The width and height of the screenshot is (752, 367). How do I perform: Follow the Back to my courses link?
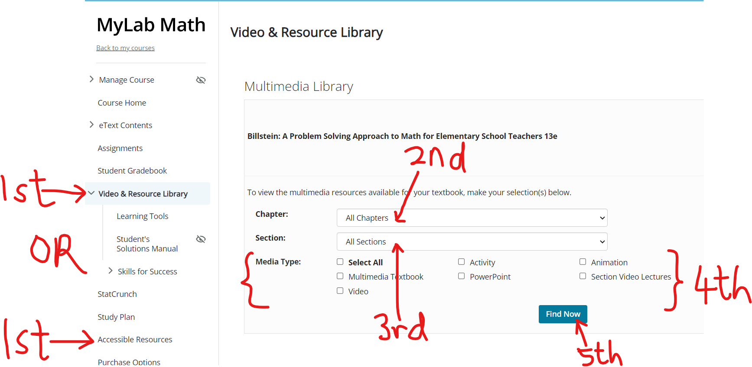pyautogui.click(x=125, y=48)
